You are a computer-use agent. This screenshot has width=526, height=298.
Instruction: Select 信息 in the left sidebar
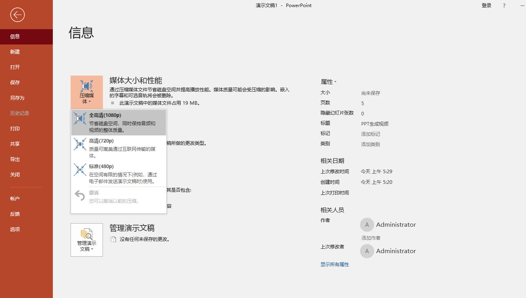[26, 37]
